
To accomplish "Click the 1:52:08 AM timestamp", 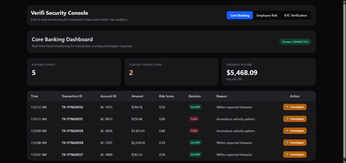I will 39,143.
